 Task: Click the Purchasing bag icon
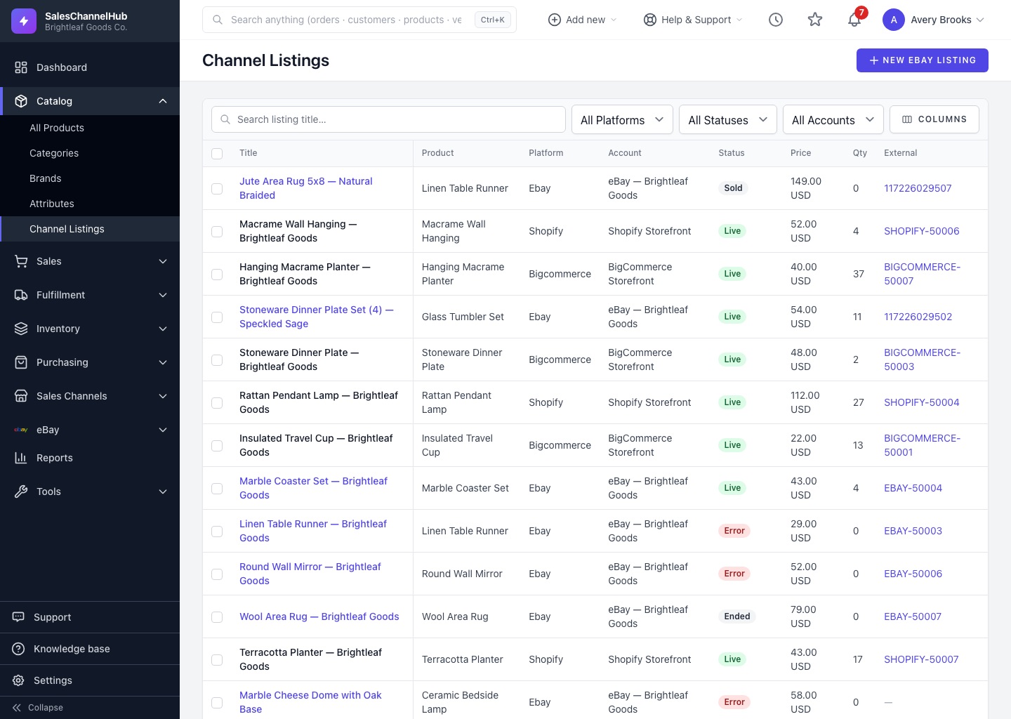click(x=21, y=362)
